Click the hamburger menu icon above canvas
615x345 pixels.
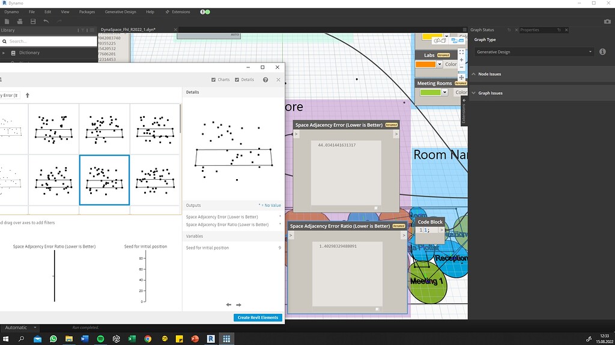465,30
